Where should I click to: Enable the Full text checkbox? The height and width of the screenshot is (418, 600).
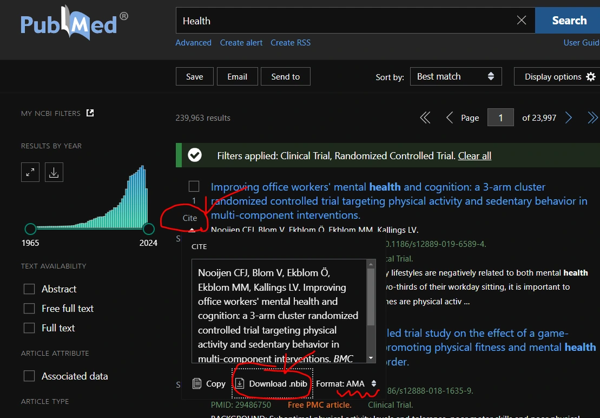click(x=29, y=328)
